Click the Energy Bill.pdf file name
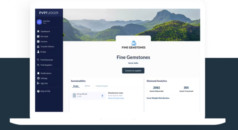Image resolution: width=238 pixels, height=130 pixels. pyautogui.click(x=82, y=94)
